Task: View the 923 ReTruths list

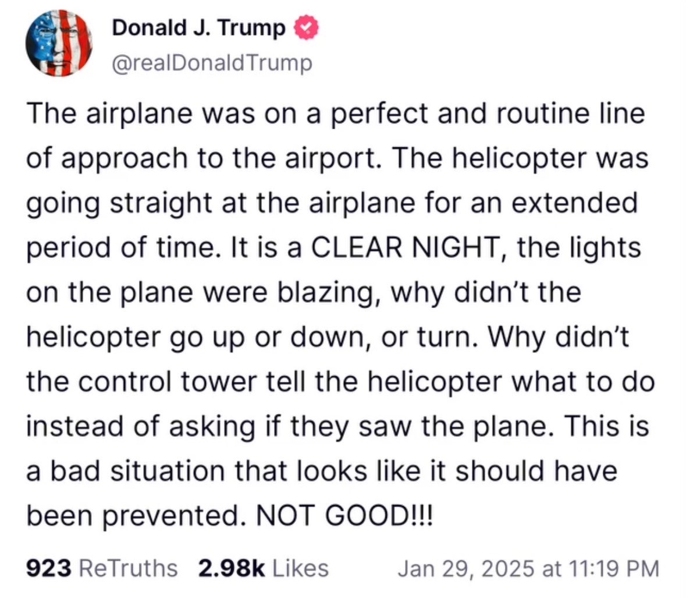Action: point(102,568)
